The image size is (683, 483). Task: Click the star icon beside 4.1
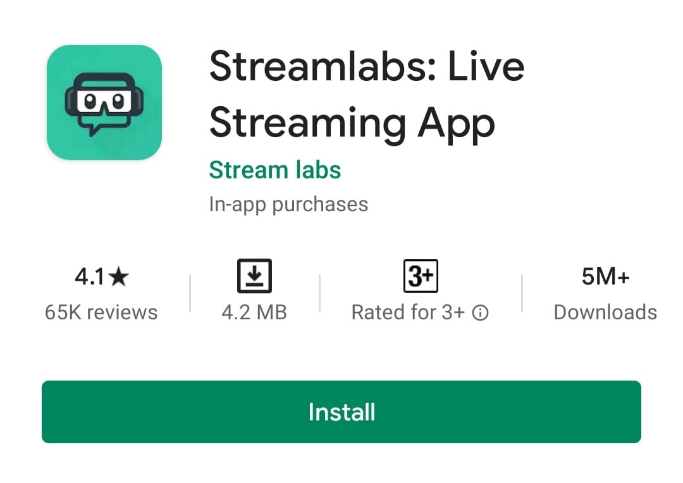point(119,277)
